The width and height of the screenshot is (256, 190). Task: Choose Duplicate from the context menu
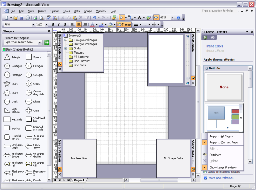(223, 155)
